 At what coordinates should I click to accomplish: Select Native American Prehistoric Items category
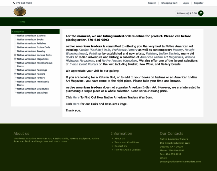point(33,83)
